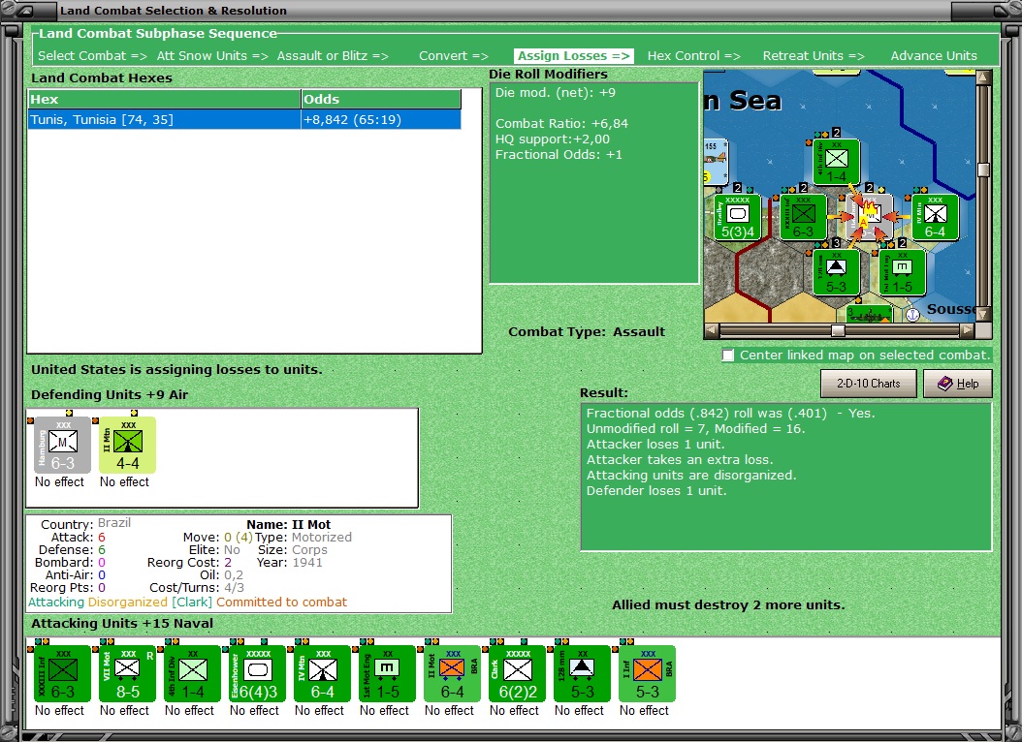1022x742 pixels.
Task: Go to Assault or Blitz subphase
Action: pyautogui.click(x=333, y=56)
